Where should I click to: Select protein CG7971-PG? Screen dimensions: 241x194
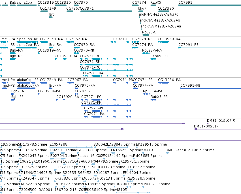[x=94, y=108]
